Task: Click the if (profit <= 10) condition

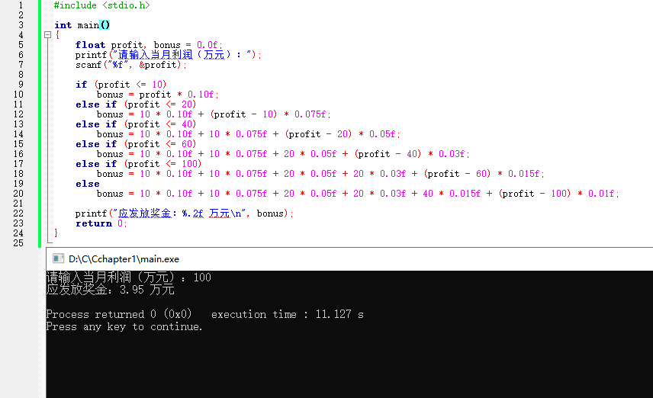Action: pos(121,85)
